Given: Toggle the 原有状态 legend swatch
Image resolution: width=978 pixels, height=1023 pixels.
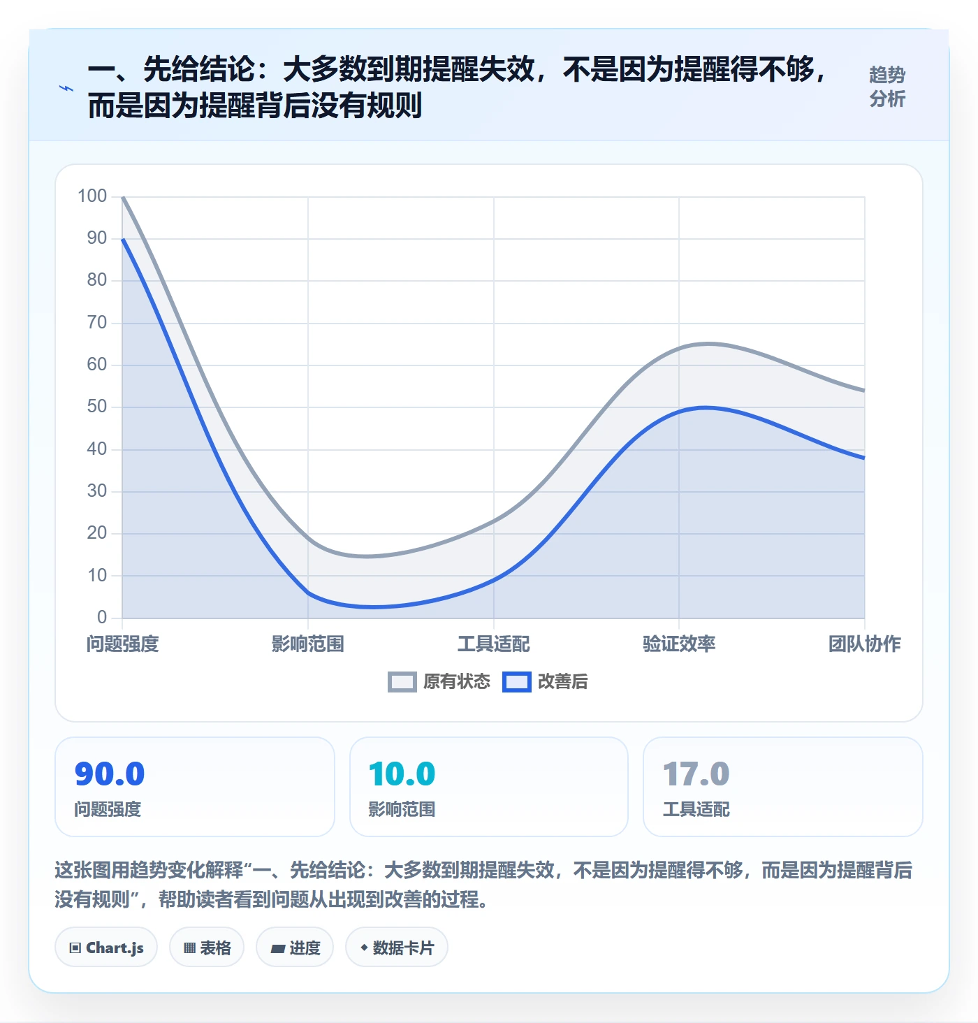Looking at the screenshot, I should click(402, 682).
